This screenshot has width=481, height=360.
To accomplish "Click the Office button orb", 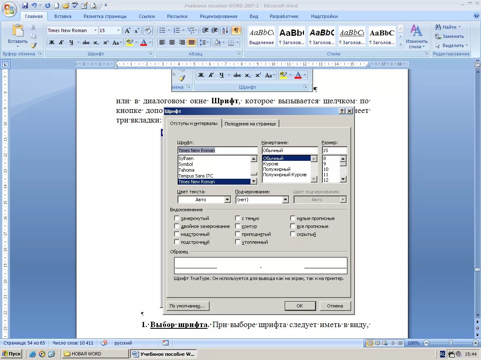I will 9,9.
